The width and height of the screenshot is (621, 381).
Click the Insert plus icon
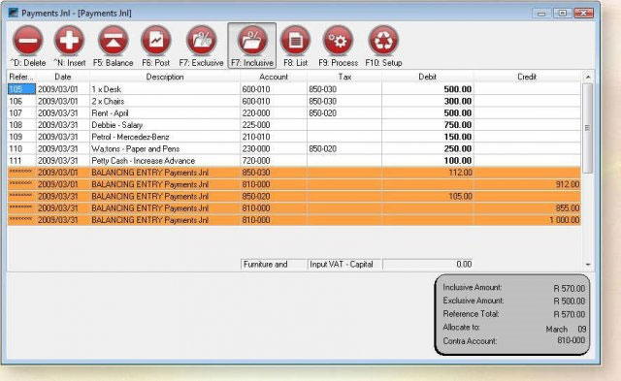69,41
